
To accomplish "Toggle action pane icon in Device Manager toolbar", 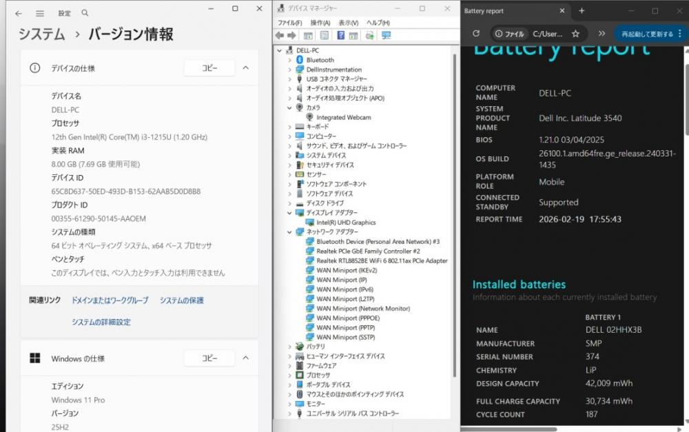I will click(353, 36).
